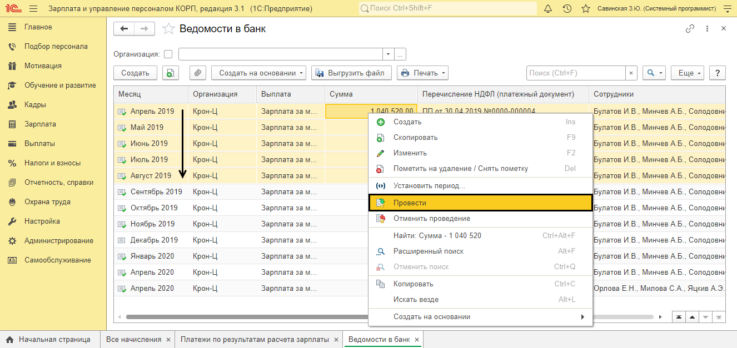The image size is (737, 348).
Task: Open history clock icon in header
Action: [567, 9]
